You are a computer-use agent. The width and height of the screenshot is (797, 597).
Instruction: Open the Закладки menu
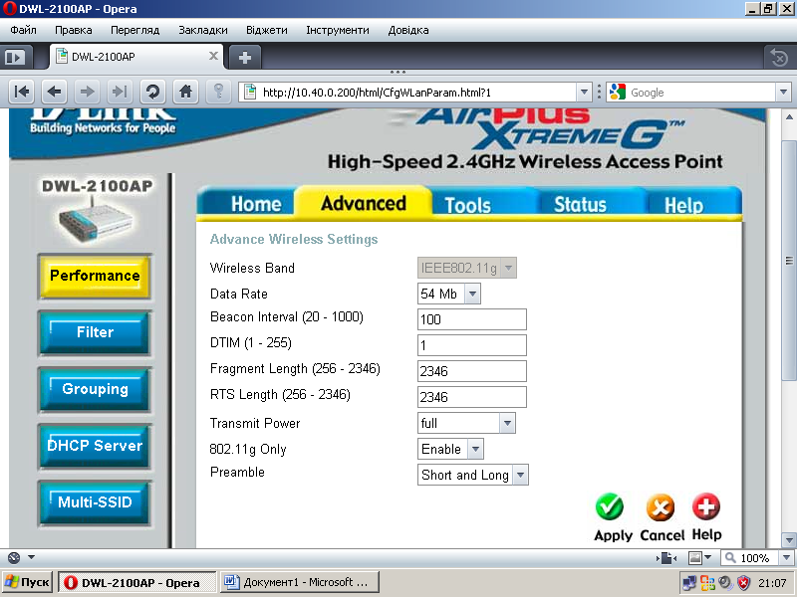(x=203, y=30)
